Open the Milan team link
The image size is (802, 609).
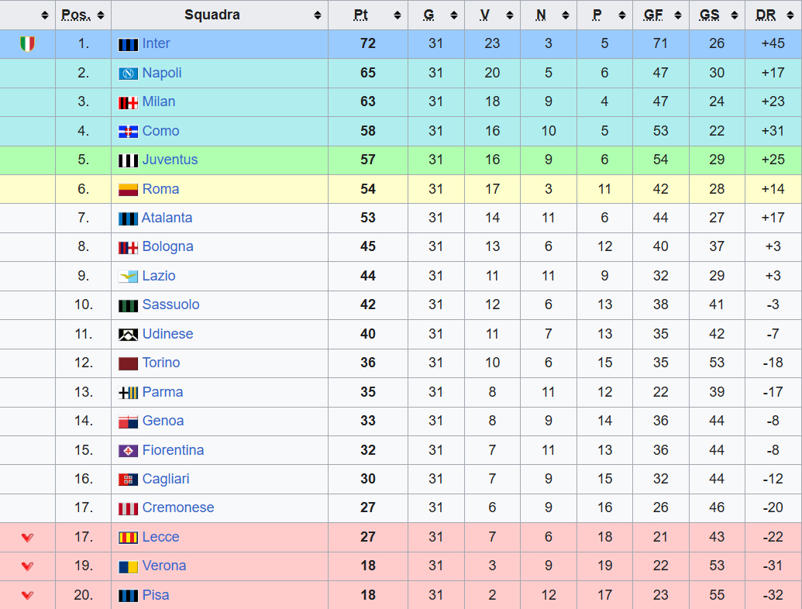[x=159, y=102]
